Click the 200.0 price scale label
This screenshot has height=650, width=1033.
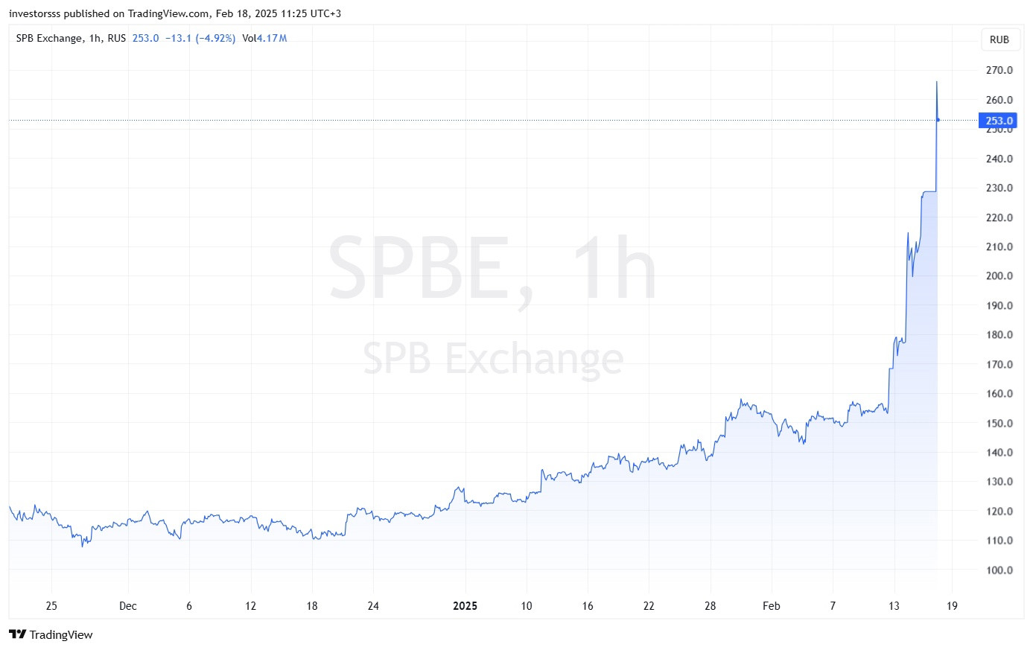(x=999, y=275)
